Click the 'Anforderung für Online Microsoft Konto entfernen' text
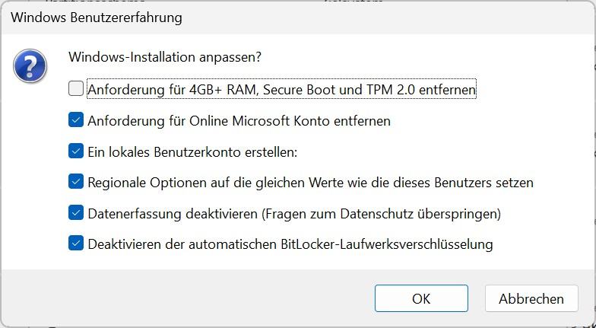596x328 pixels. [x=239, y=121]
